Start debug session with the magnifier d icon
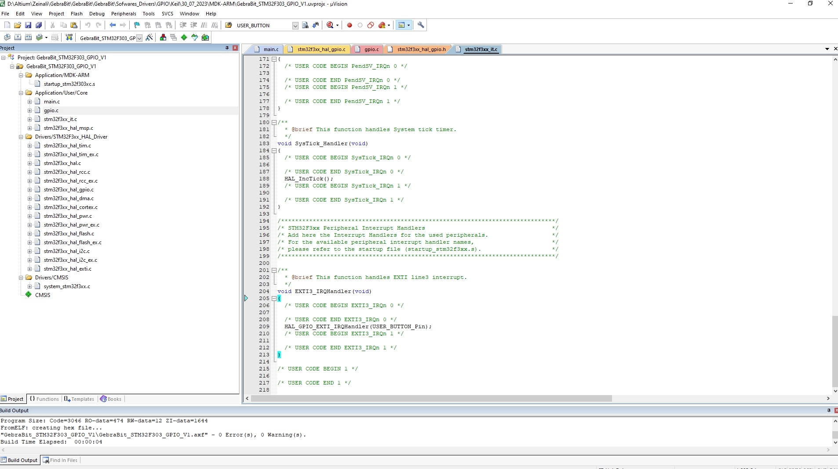Screen dimensions: 838x469 point(330,25)
